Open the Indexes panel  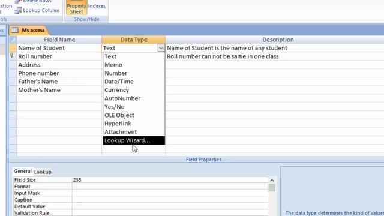[97, 6]
